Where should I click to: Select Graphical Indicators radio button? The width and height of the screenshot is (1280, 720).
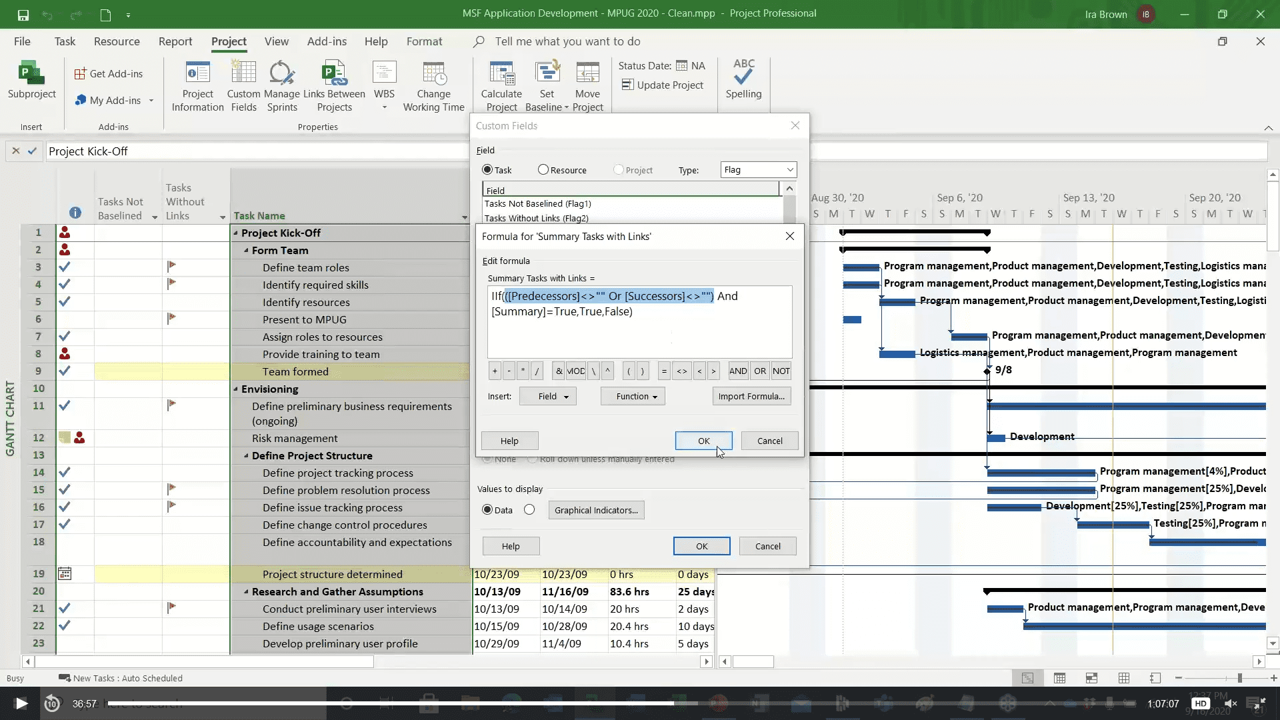tap(529, 510)
